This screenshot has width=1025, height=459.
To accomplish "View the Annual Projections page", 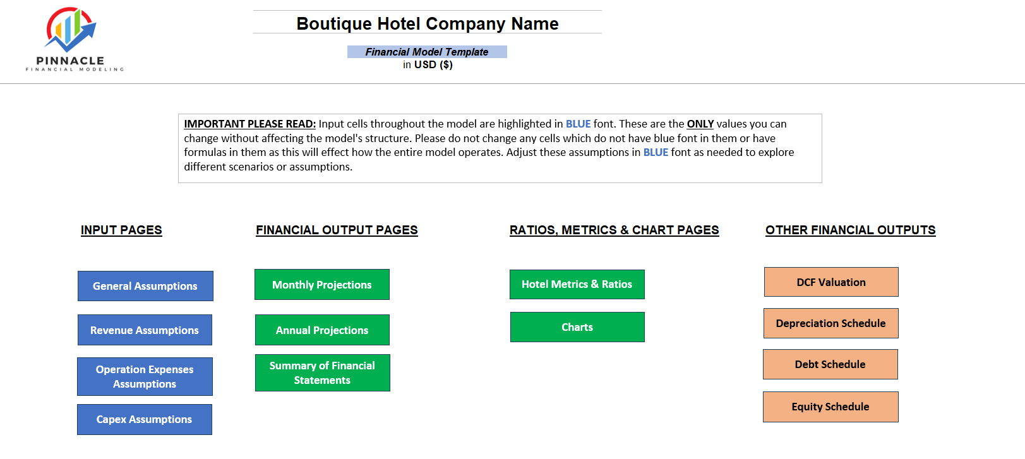I will [x=322, y=330].
